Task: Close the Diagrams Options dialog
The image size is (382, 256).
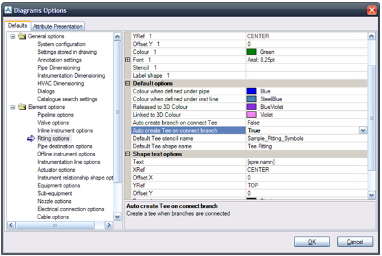Action: (372, 10)
